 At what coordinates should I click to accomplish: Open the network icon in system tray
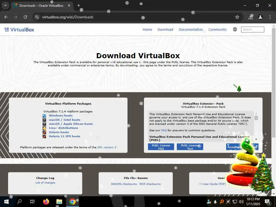(x=235, y=202)
